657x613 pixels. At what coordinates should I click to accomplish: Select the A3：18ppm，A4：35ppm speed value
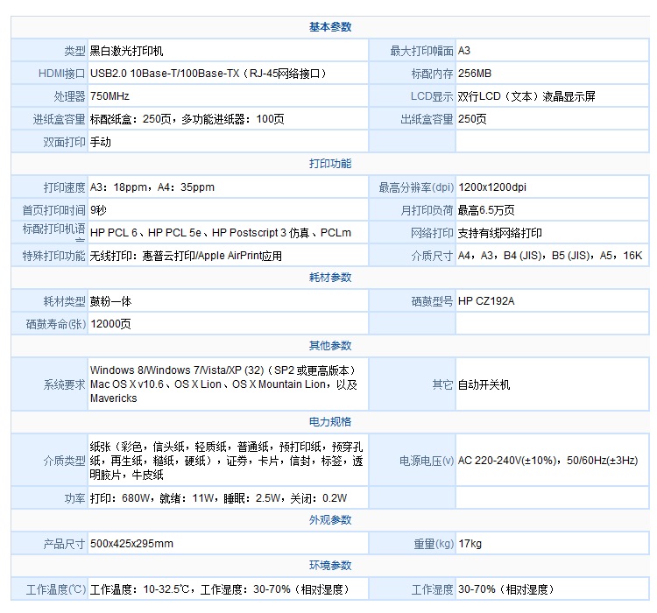[x=152, y=187]
